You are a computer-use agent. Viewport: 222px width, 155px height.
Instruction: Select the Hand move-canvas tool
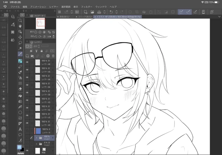pyautogui.click(x=20, y=26)
